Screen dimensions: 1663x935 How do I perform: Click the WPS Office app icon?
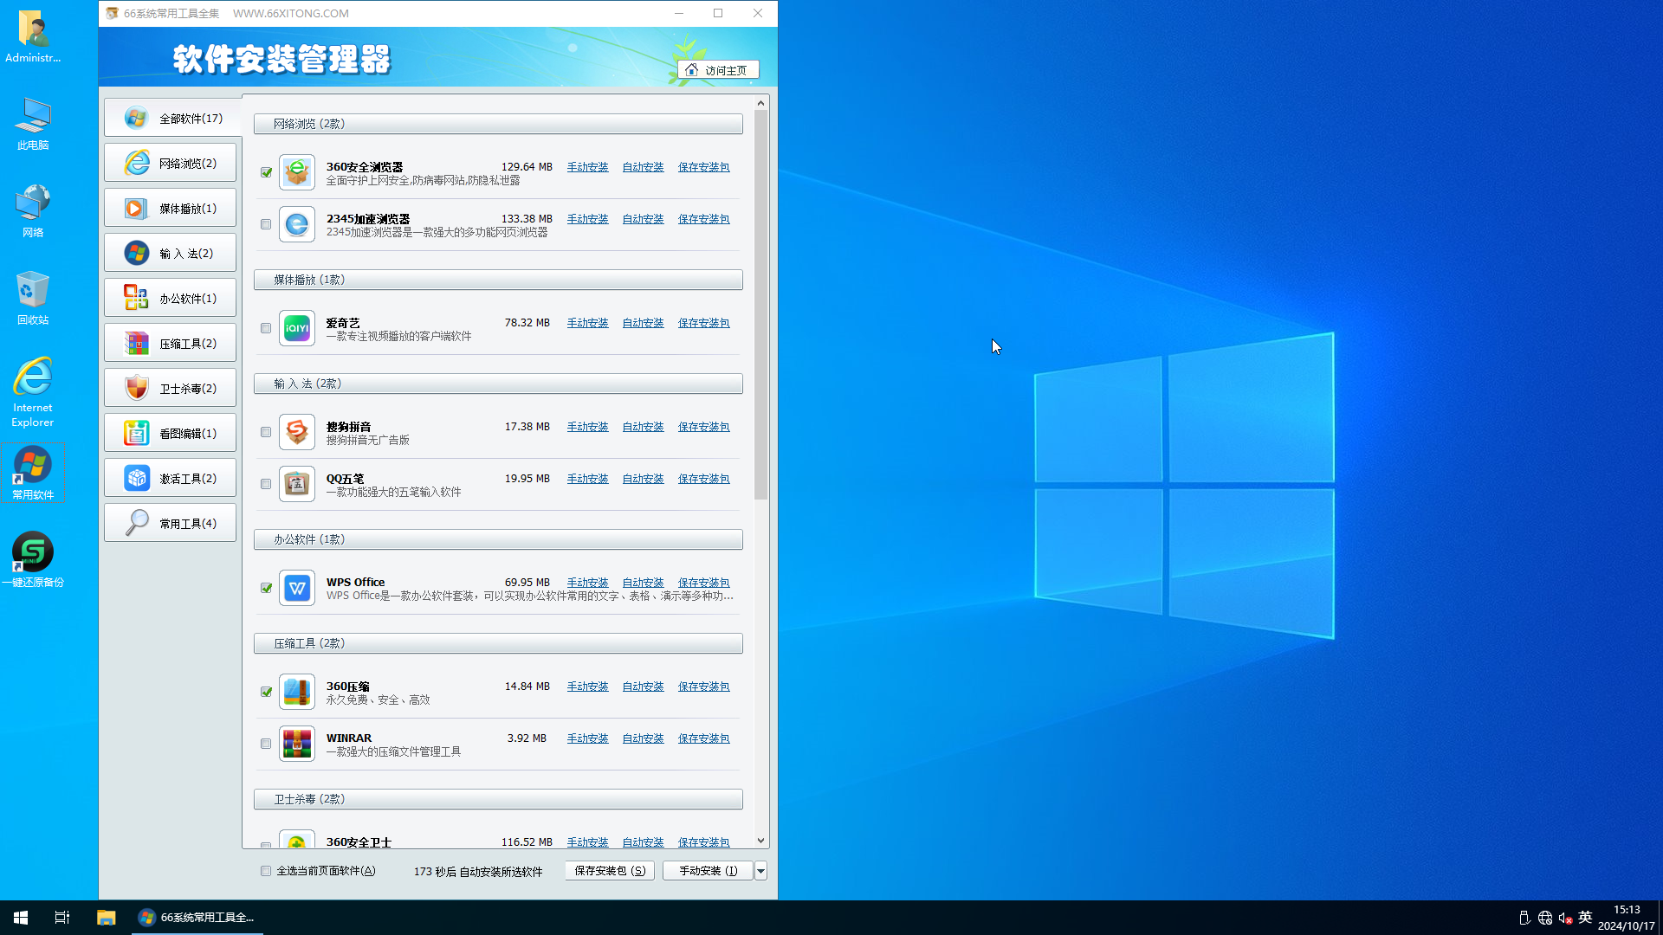[x=297, y=588]
